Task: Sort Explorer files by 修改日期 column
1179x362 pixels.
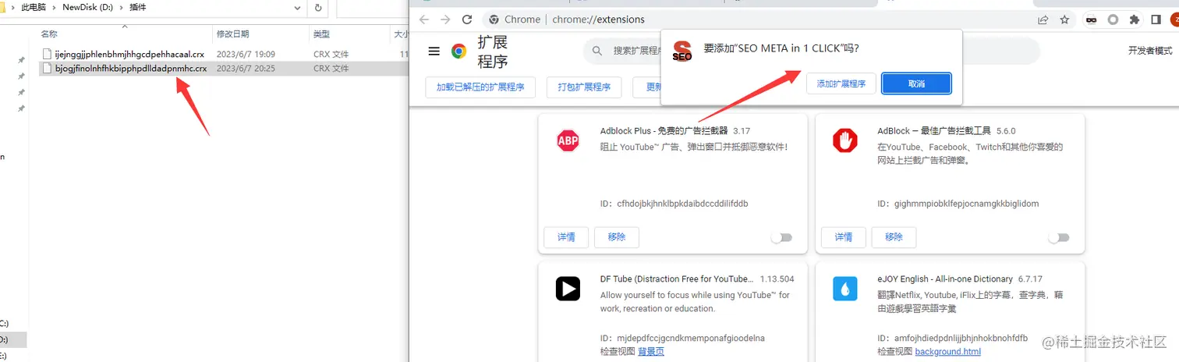Action: 233,34
